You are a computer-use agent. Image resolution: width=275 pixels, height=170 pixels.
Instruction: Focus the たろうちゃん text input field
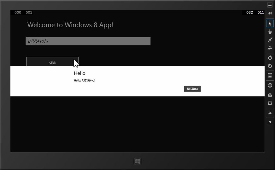pyautogui.click(x=88, y=41)
